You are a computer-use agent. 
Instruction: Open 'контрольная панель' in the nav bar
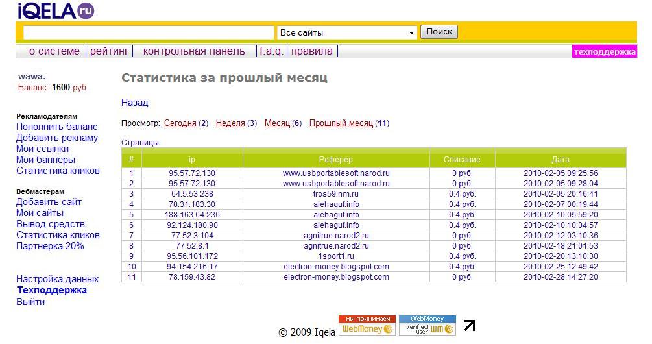pyautogui.click(x=194, y=51)
